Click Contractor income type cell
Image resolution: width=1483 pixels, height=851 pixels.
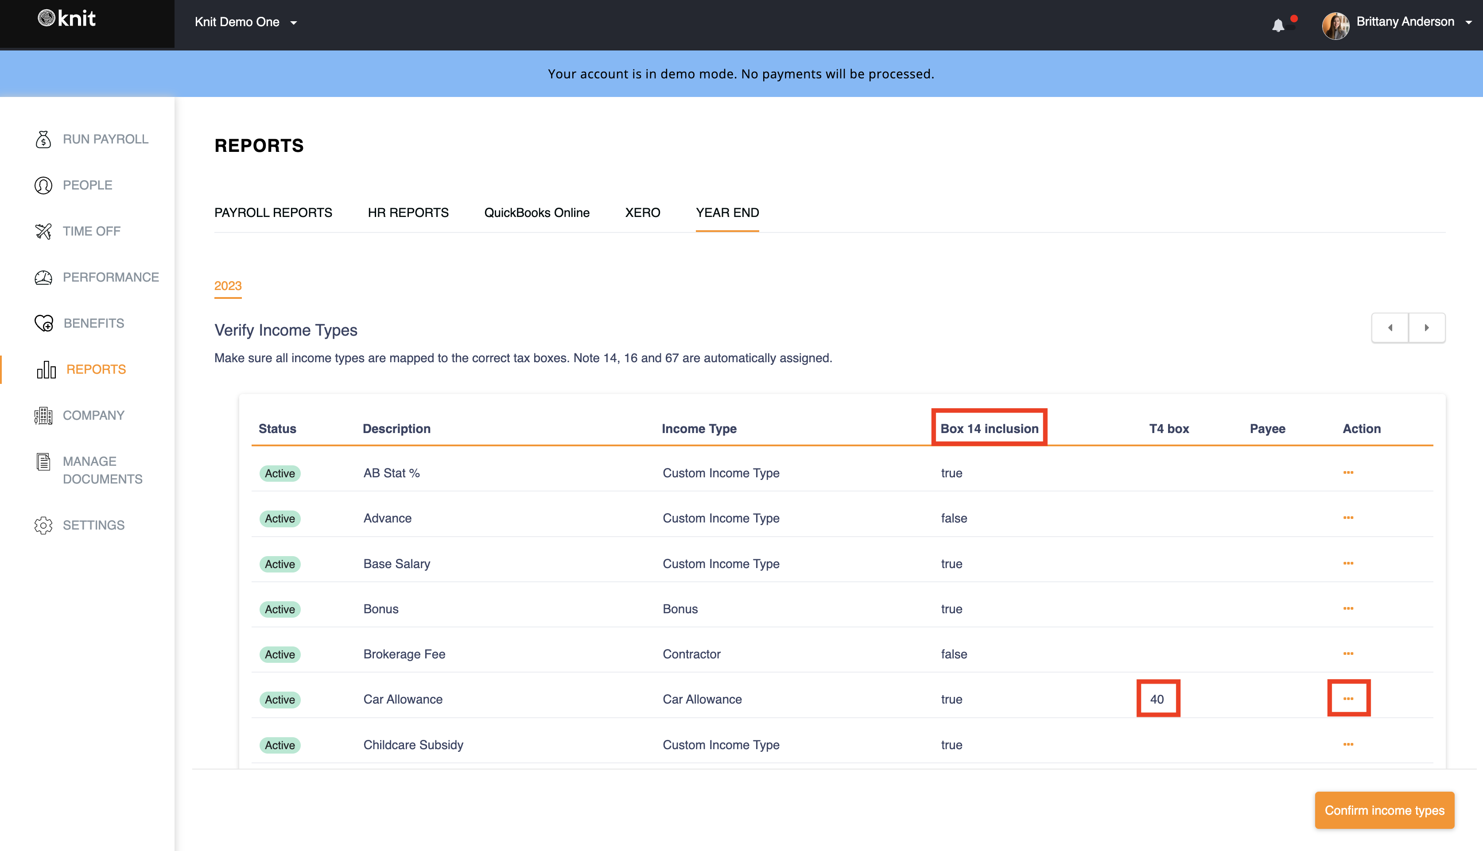(x=691, y=654)
